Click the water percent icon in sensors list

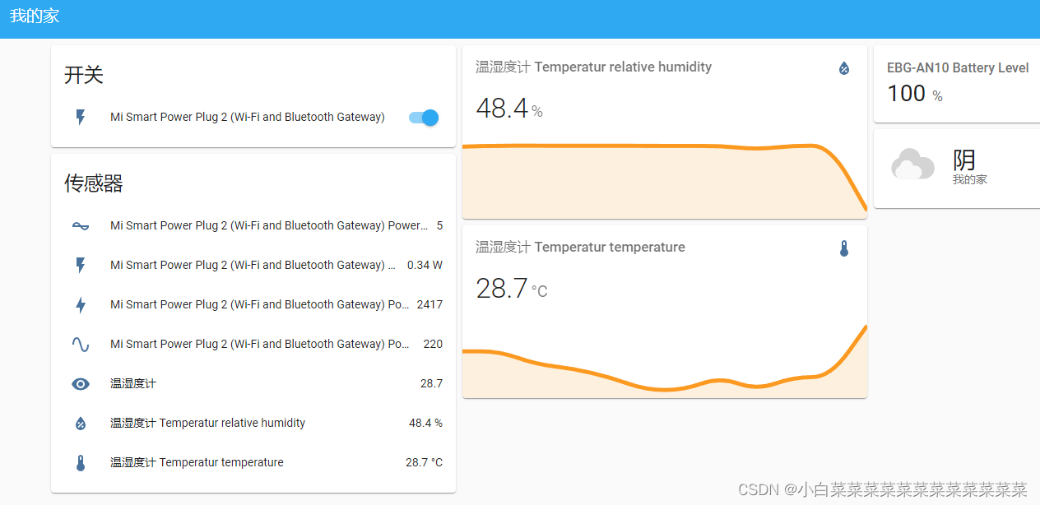pos(81,423)
